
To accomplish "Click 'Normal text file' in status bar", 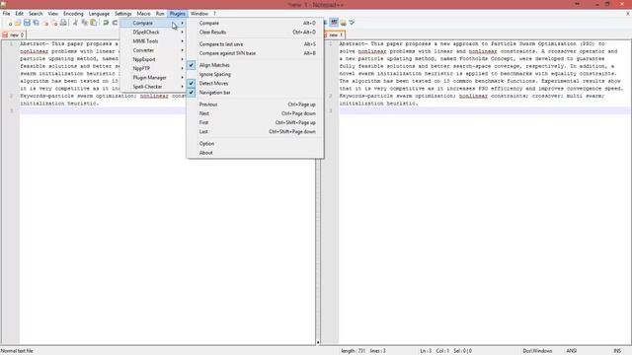I will click(x=17, y=351).
